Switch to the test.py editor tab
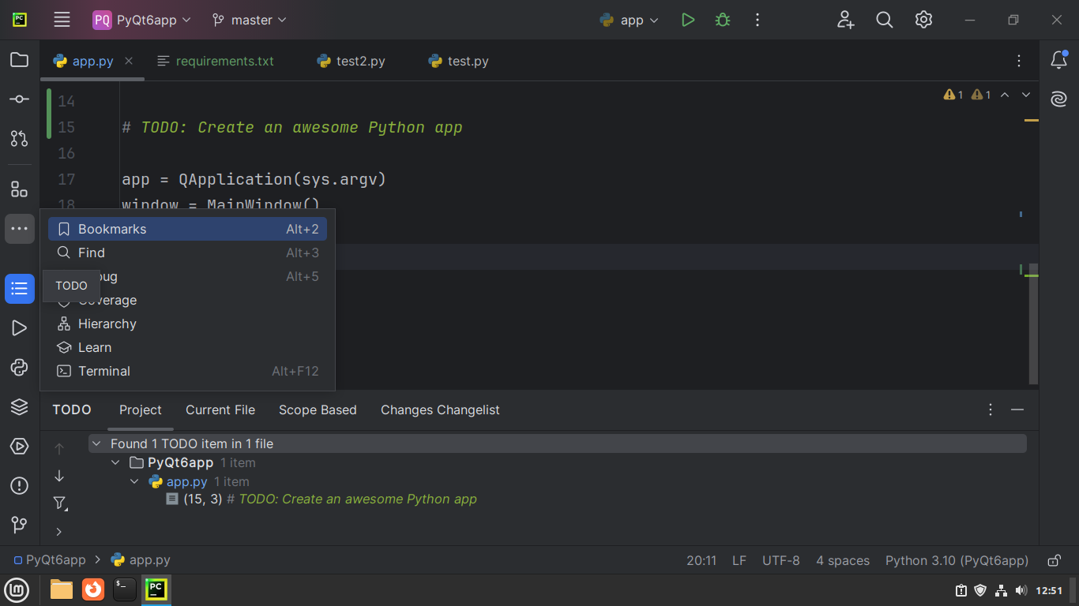The height and width of the screenshot is (606, 1079). [458, 61]
